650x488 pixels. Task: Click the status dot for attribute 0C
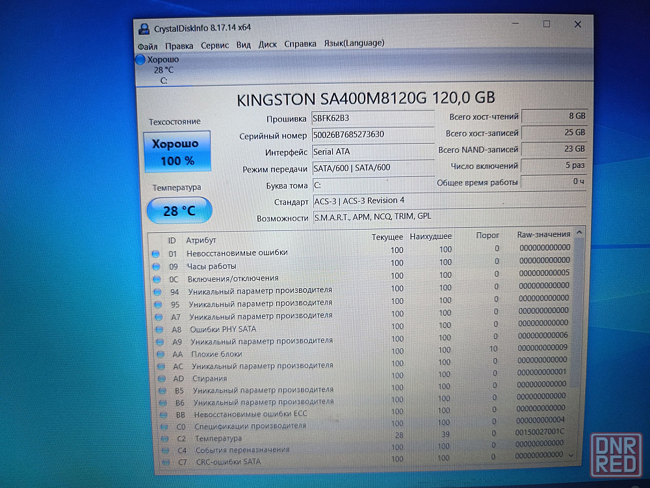(157, 279)
